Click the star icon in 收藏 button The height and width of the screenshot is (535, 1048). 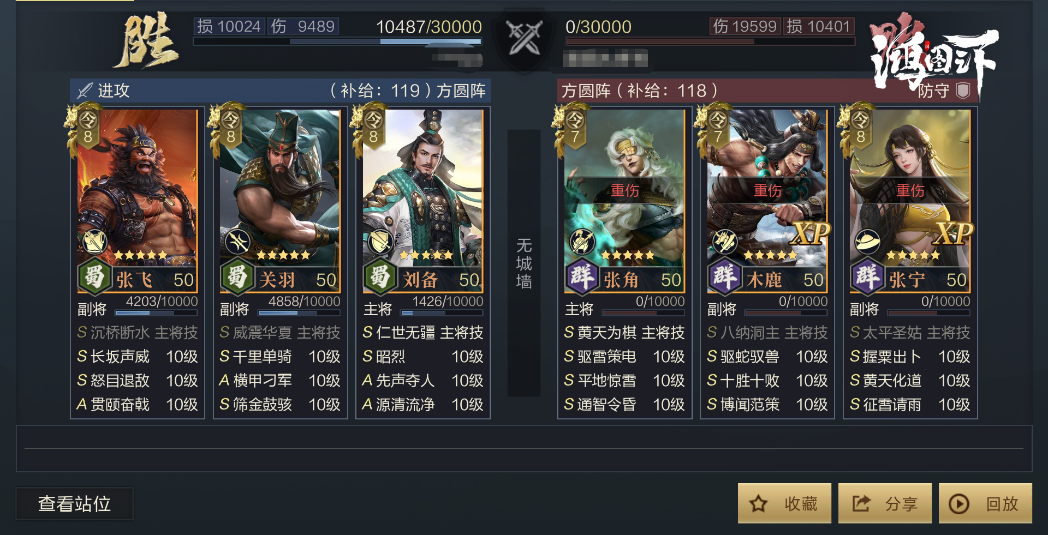758,503
